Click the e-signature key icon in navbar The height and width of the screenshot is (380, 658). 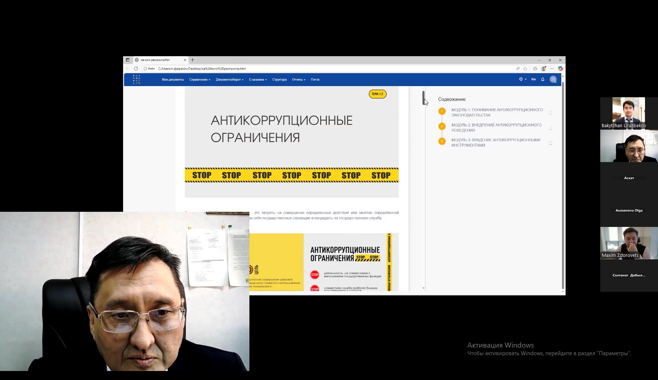tap(534, 80)
